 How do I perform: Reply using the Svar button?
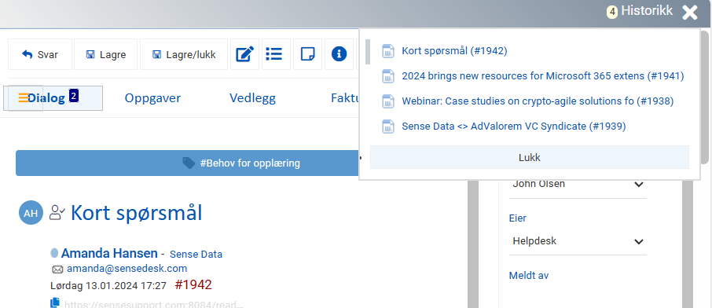point(40,54)
